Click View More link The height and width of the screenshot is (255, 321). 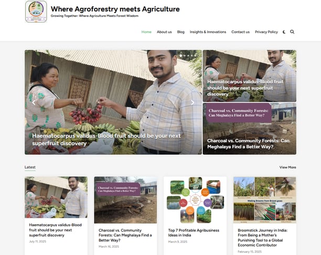287,167
